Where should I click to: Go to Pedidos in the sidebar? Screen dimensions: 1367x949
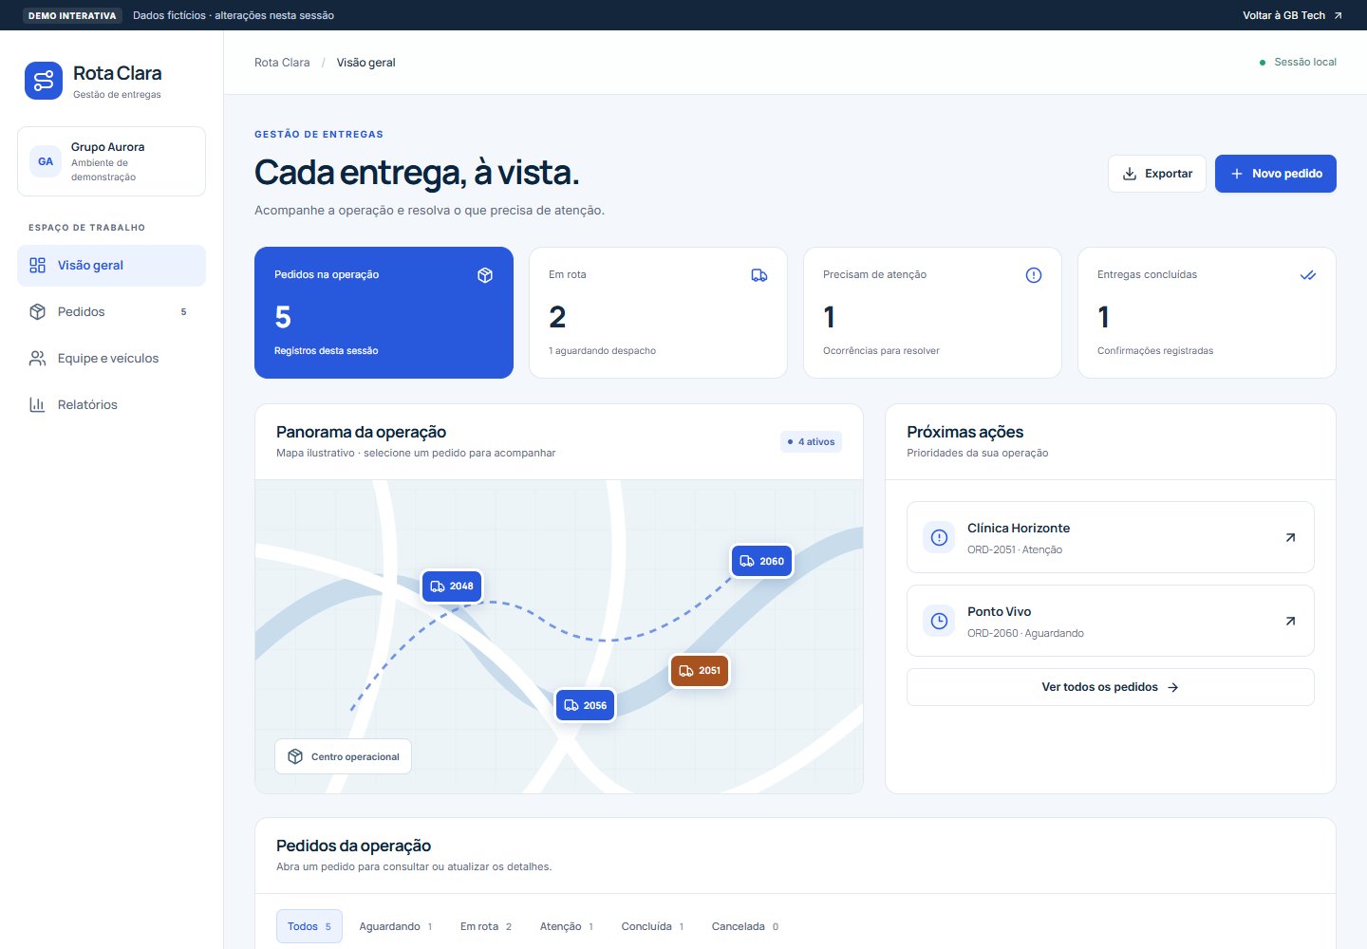coord(111,312)
